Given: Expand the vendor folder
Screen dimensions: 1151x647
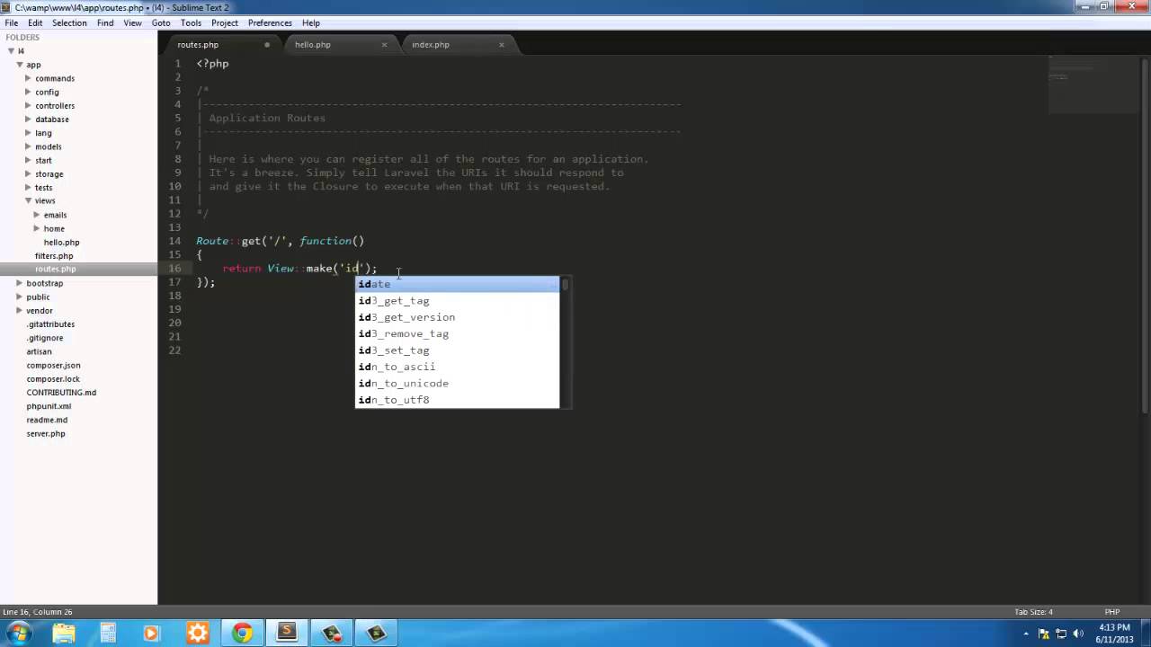Looking at the screenshot, I should tap(19, 310).
